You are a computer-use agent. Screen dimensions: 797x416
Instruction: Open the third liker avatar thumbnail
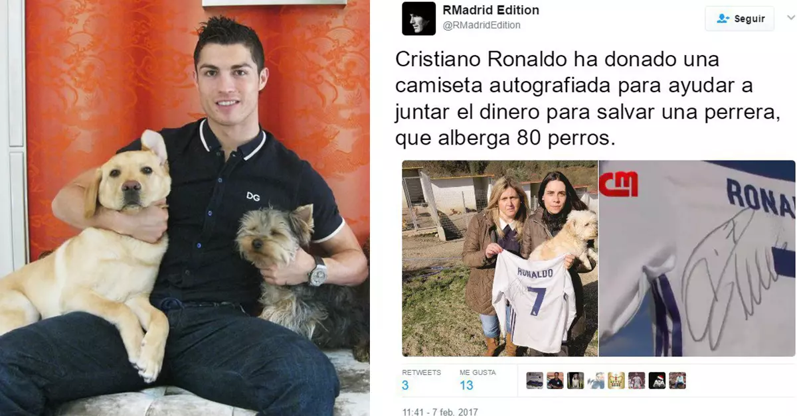click(576, 380)
